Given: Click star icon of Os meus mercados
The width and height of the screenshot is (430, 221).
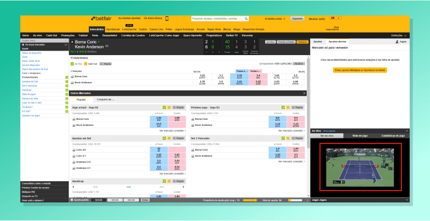Looking at the screenshot, I should click(x=23, y=44).
